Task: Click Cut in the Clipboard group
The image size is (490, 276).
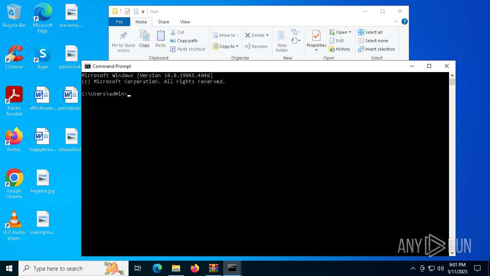Action: [x=177, y=32]
